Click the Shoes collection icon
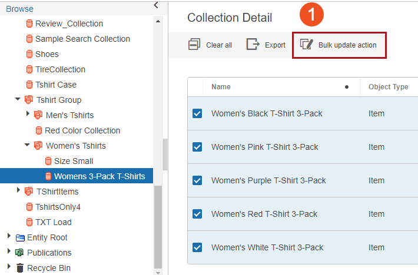The width and height of the screenshot is (418, 275). click(x=29, y=54)
